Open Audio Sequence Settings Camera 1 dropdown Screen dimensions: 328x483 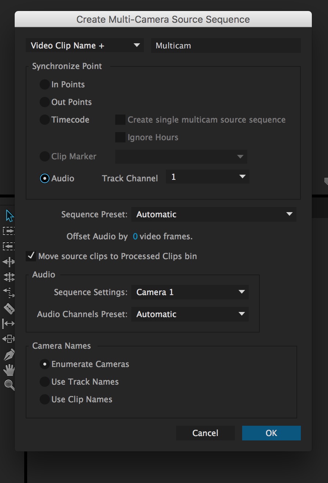(190, 292)
